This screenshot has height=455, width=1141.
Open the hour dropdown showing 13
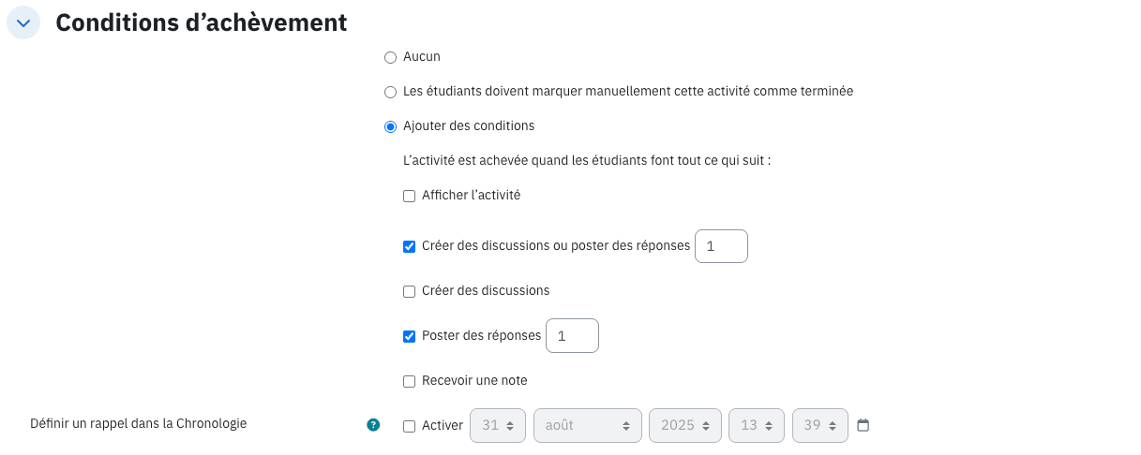pyautogui.click(x=757, y=425)
